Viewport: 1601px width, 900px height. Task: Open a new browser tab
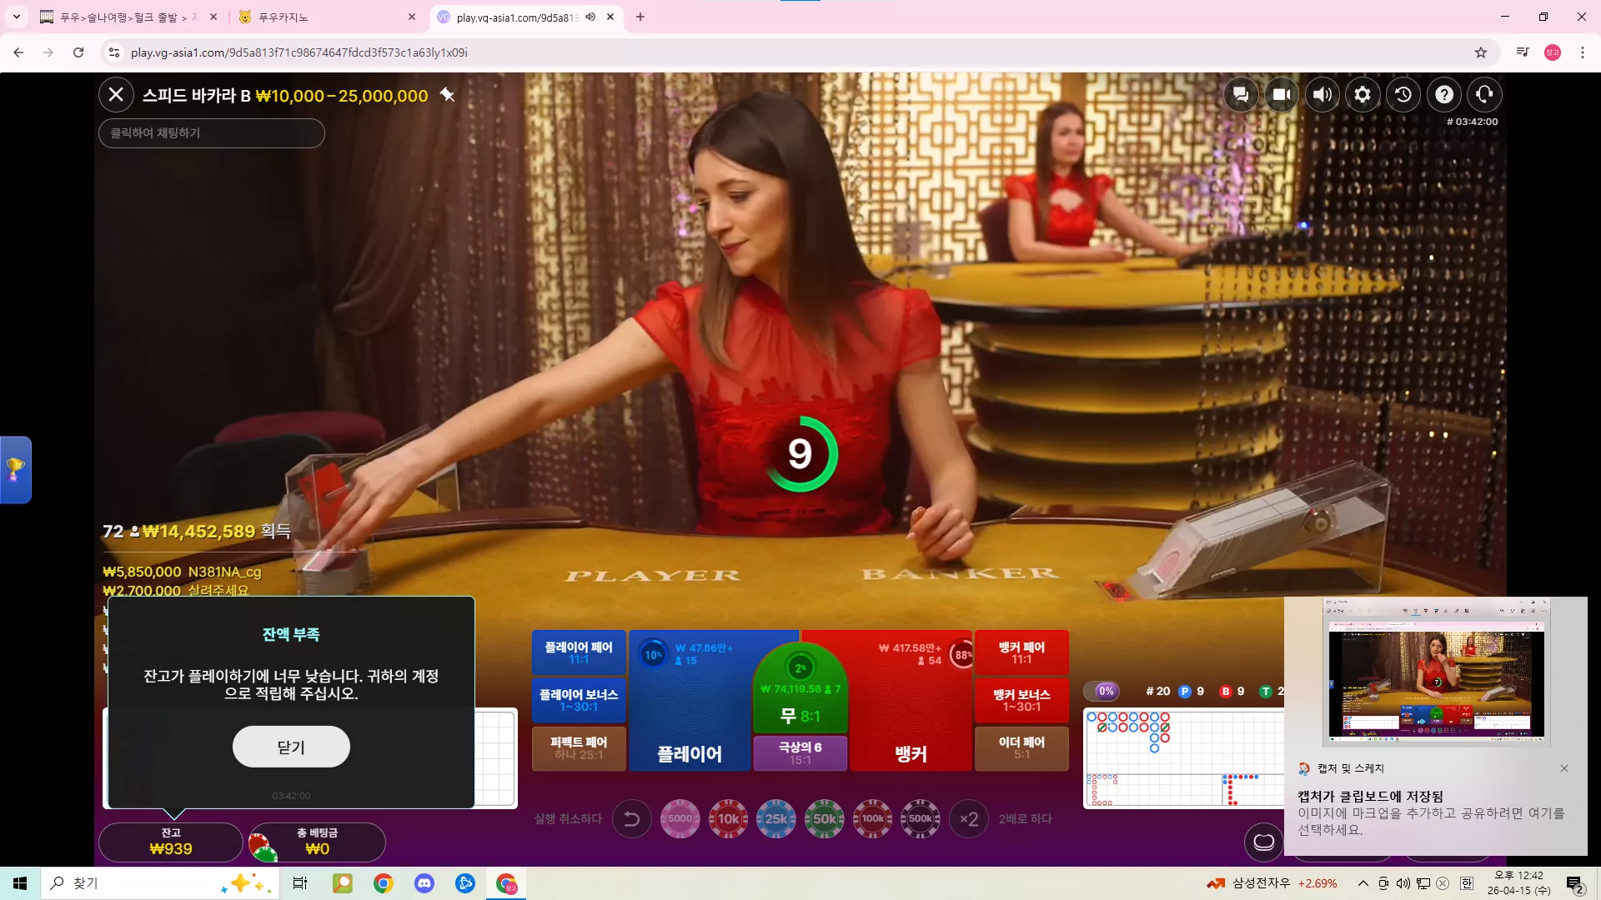tap(640, 17)
